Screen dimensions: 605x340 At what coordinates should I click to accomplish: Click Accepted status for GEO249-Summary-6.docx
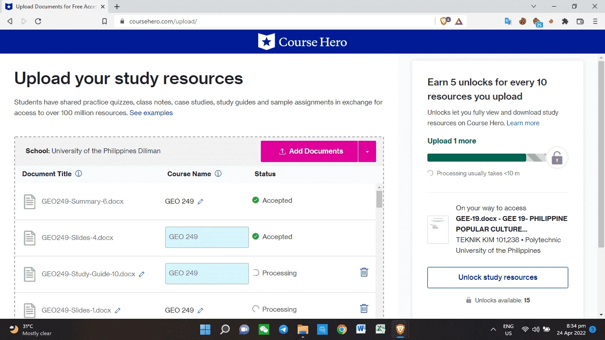click(x=272, y=201)
